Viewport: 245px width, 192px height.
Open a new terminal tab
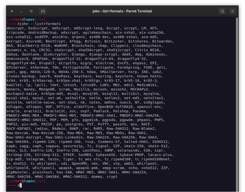[43, 11]
